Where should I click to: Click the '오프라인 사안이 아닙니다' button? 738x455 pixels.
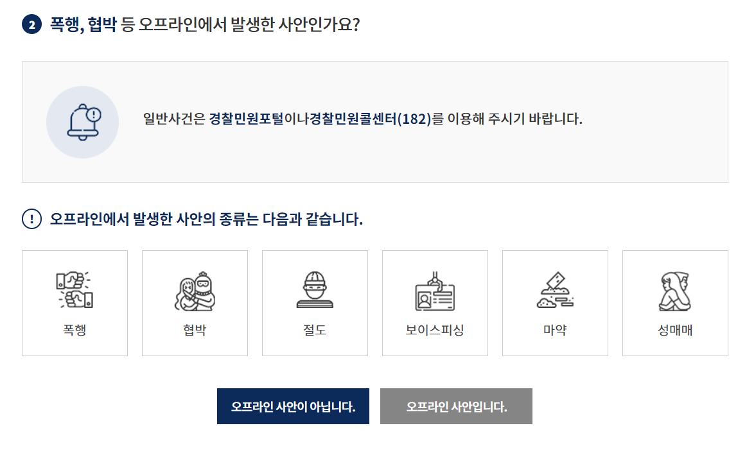pyautogui.click(x=293, y=406)
